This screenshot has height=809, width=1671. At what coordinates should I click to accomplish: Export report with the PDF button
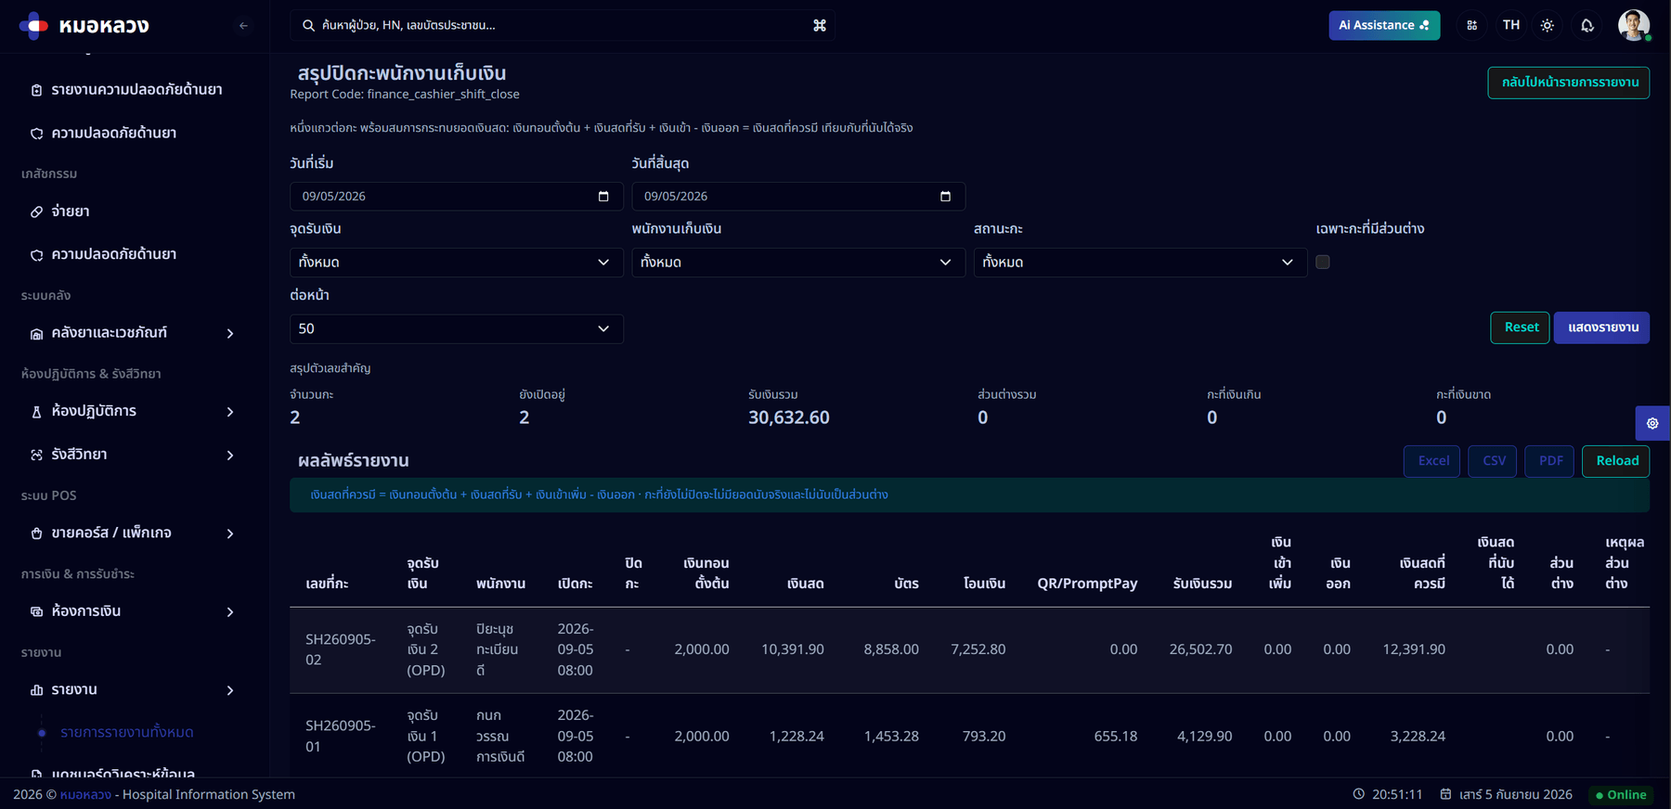(1550, 461)
